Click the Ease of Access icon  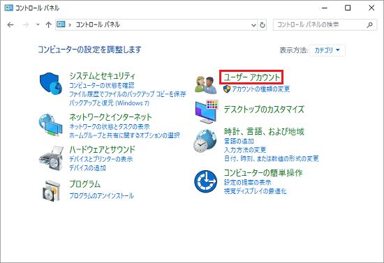click(205, 181)
